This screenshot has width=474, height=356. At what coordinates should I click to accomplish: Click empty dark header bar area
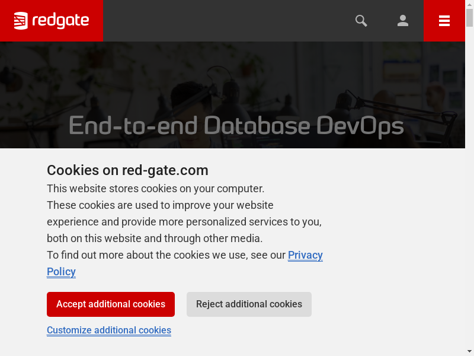(225, 21)
